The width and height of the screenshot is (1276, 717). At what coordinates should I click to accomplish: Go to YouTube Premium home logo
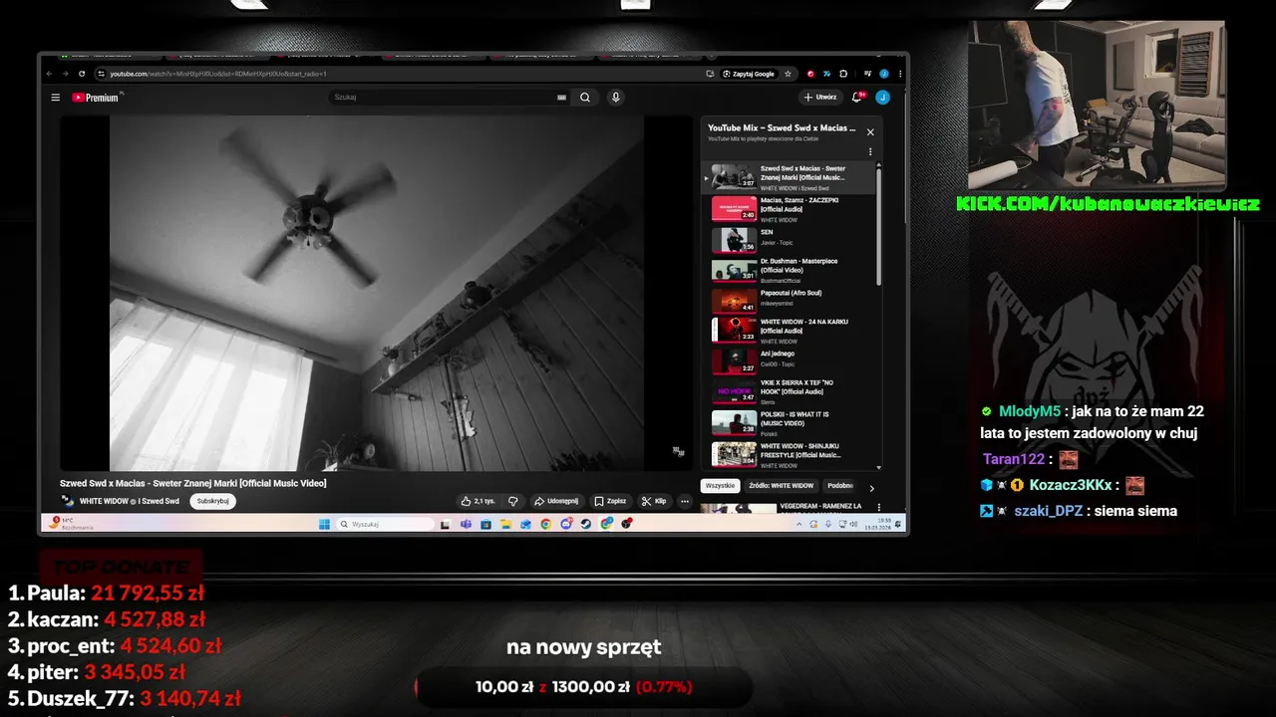click(x=97, y=98)
